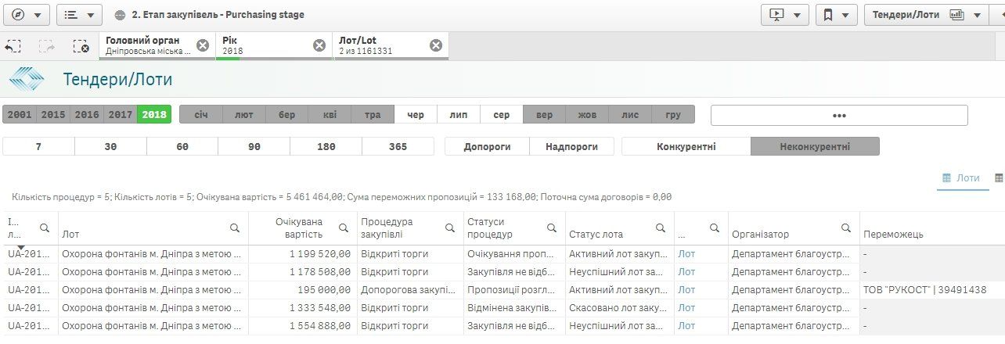Deselect year 2018
Image resolution: width=1005 pixels, height=344 pixels.
154,114
